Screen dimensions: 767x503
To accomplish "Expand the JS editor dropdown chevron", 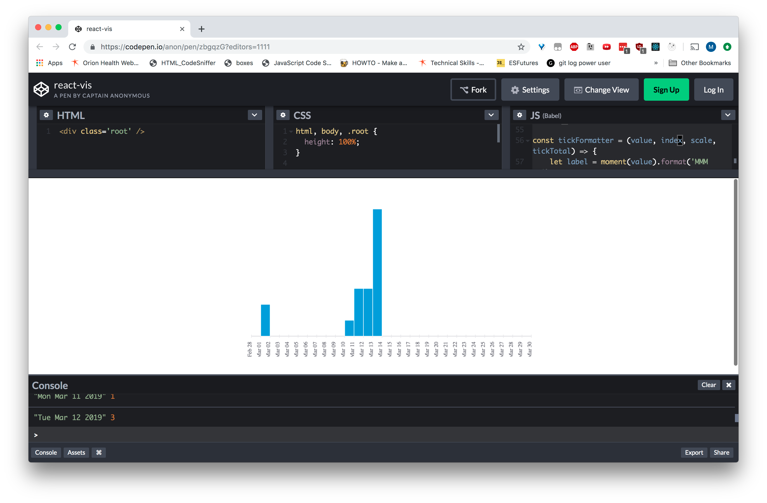I will coord(728,115).
